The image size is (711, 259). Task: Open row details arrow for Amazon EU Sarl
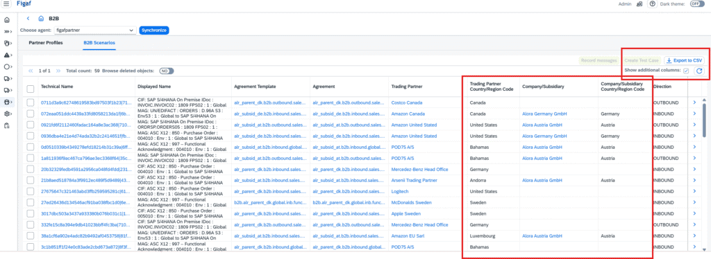[x=694, y=236]
